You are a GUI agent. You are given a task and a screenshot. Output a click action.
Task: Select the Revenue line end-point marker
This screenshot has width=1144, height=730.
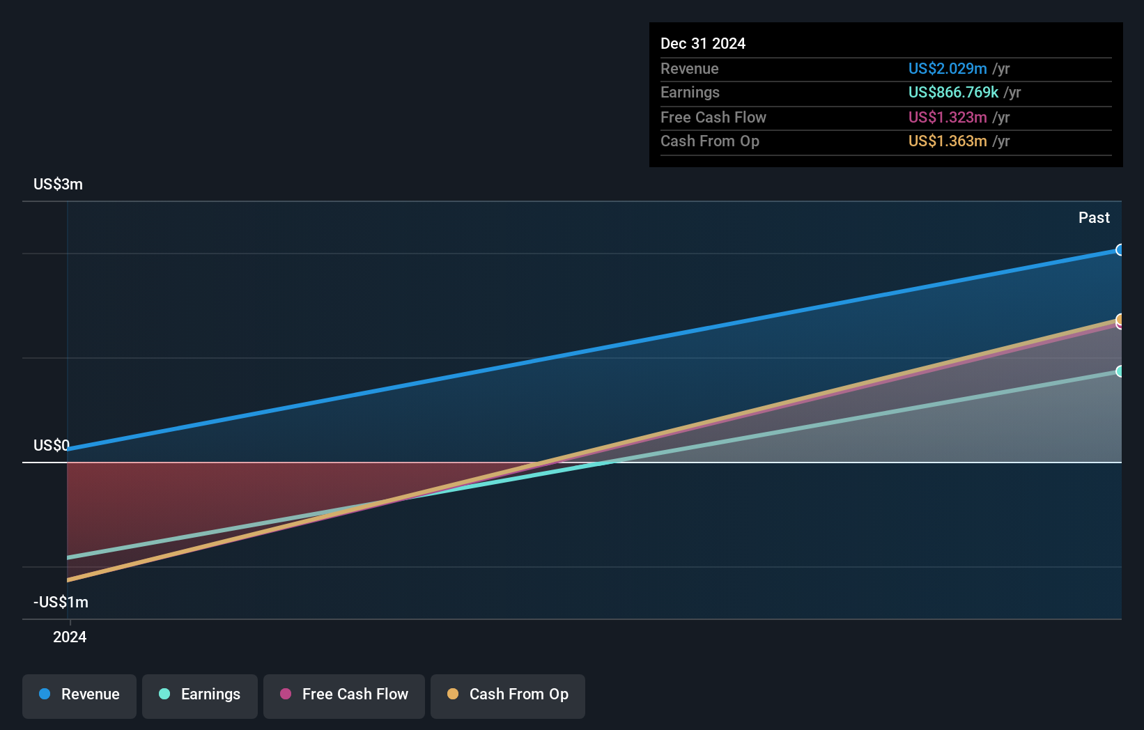(x=1120, y=250)
